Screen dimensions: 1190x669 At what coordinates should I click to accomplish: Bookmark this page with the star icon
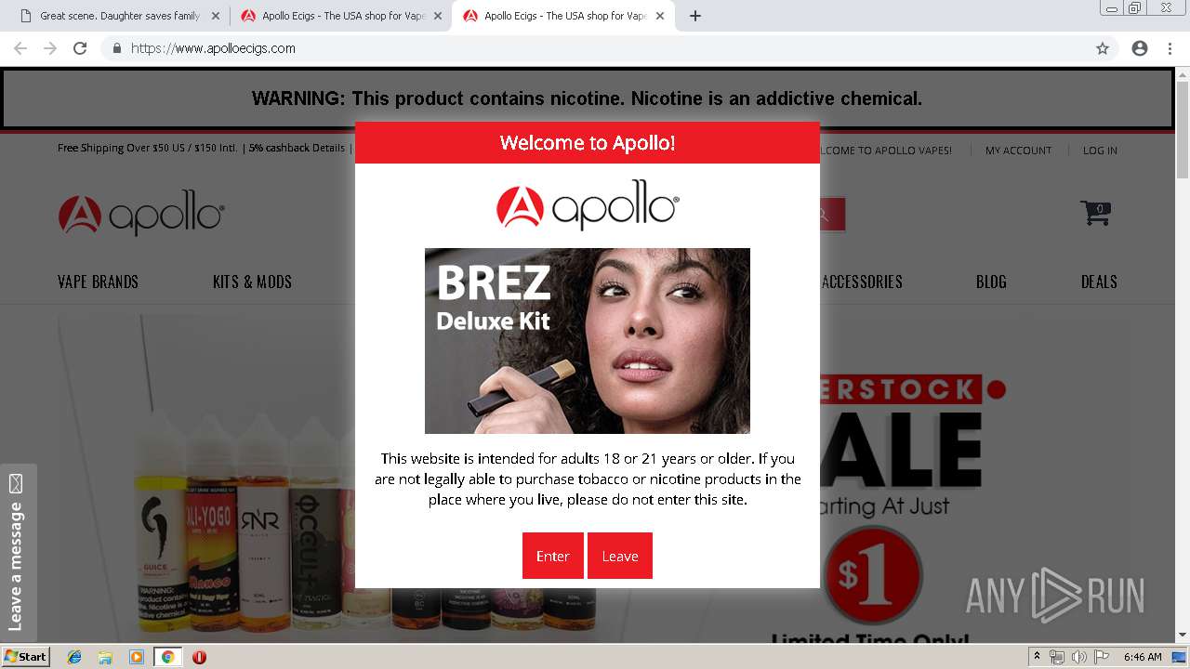[x=1103, y=48]
